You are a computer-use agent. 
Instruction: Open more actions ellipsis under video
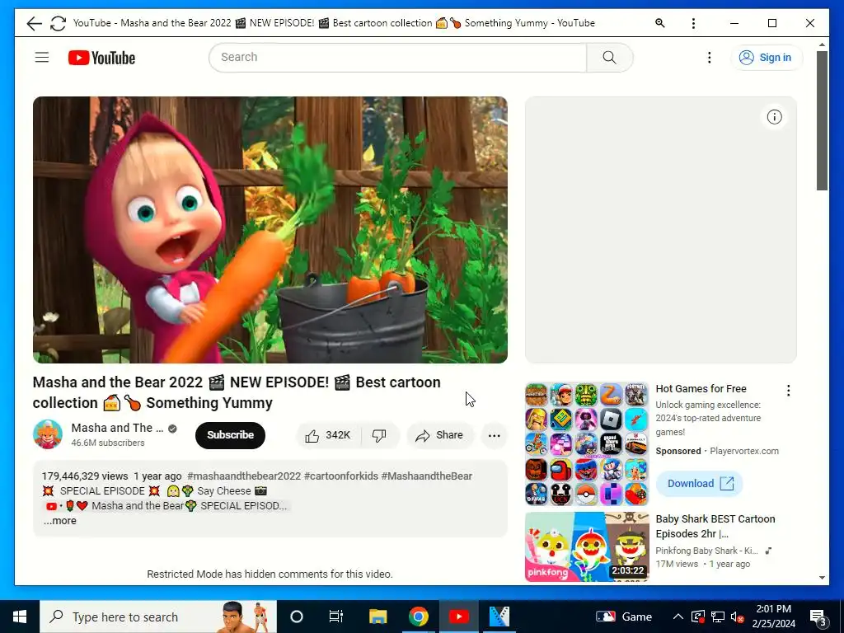coord(495,435)
